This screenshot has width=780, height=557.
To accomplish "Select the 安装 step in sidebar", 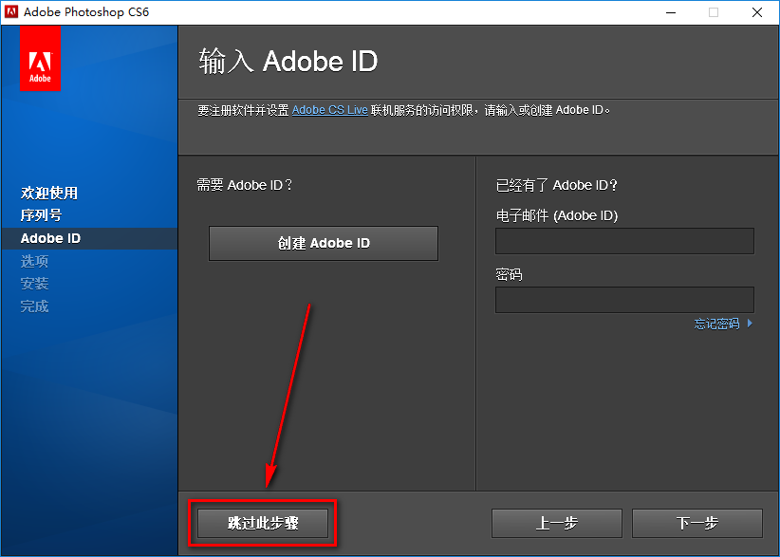I will click(33, 283).
